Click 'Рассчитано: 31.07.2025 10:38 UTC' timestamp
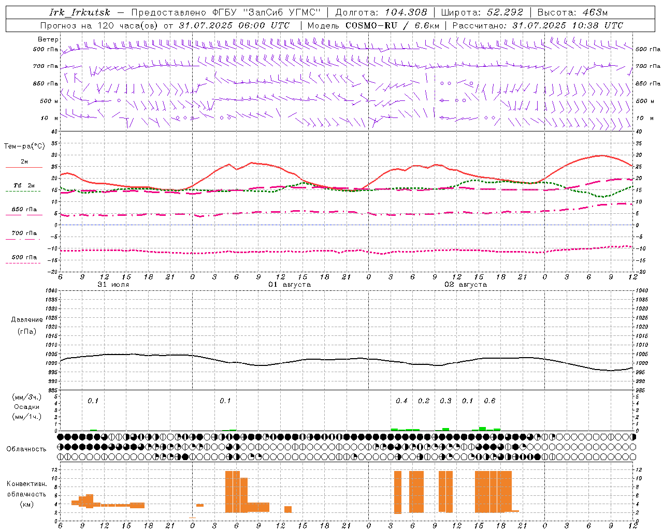Viewport: 663px width, 530px height. coord(538,25)
